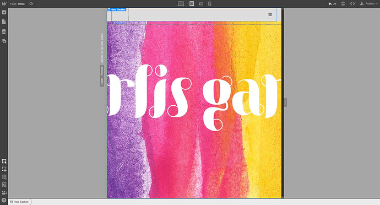Toggle preview mode eye icon
Image resolution: width=380 pixels, height=205 pixels.
tap(31, 4)
